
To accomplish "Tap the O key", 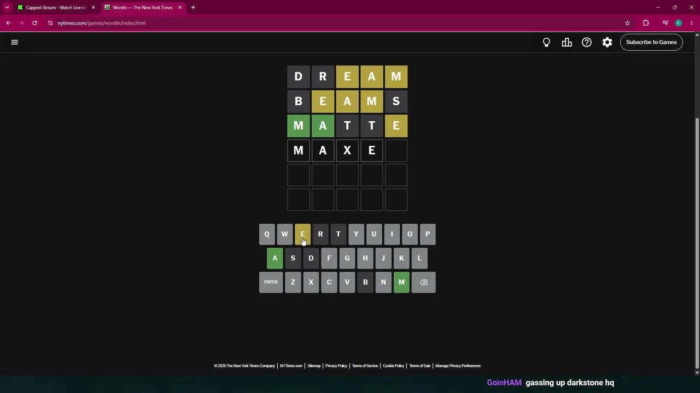I will [410, 234].
